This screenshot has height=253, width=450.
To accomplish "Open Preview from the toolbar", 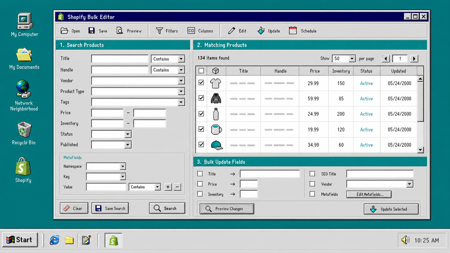I will point(129,31).
